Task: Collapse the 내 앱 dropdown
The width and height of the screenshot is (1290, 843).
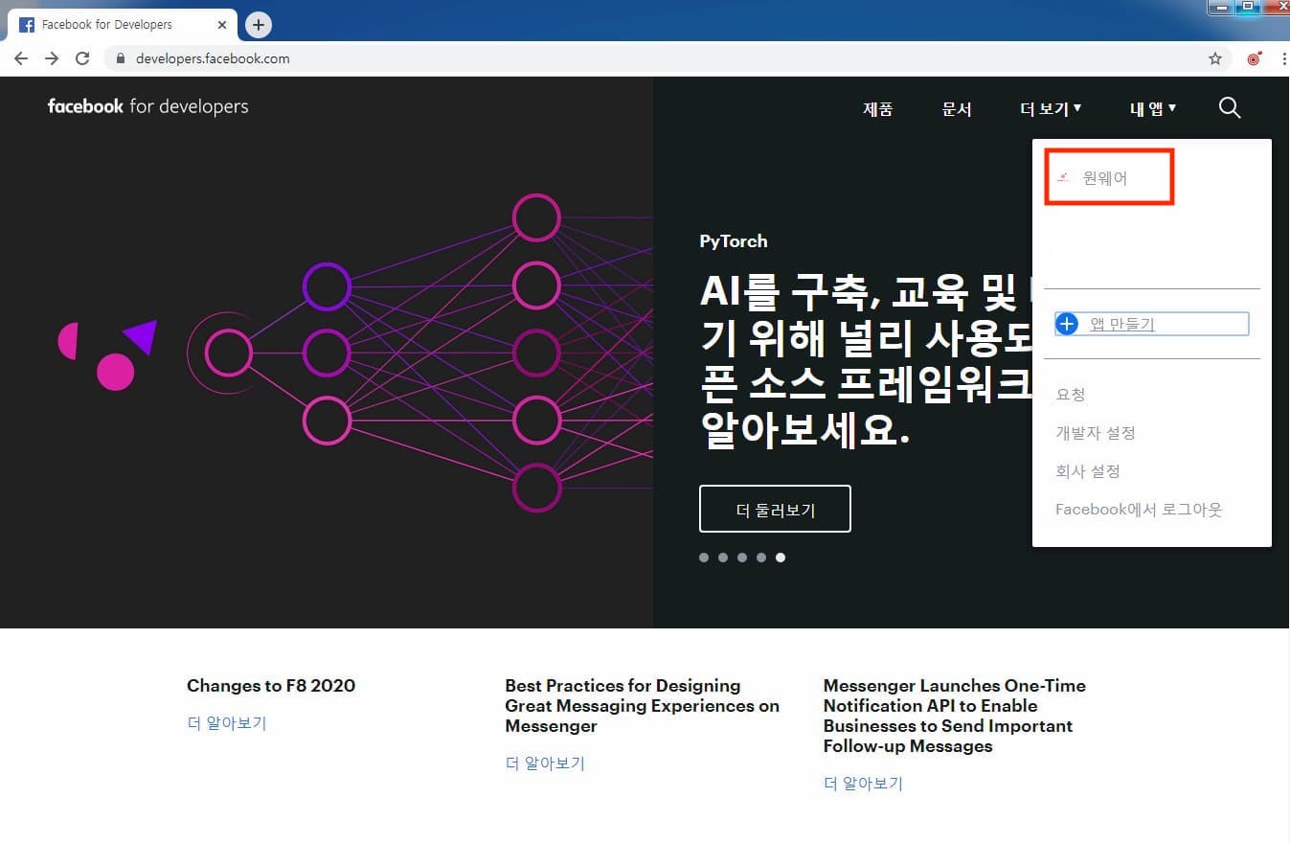Action: tap(1153, 109)
